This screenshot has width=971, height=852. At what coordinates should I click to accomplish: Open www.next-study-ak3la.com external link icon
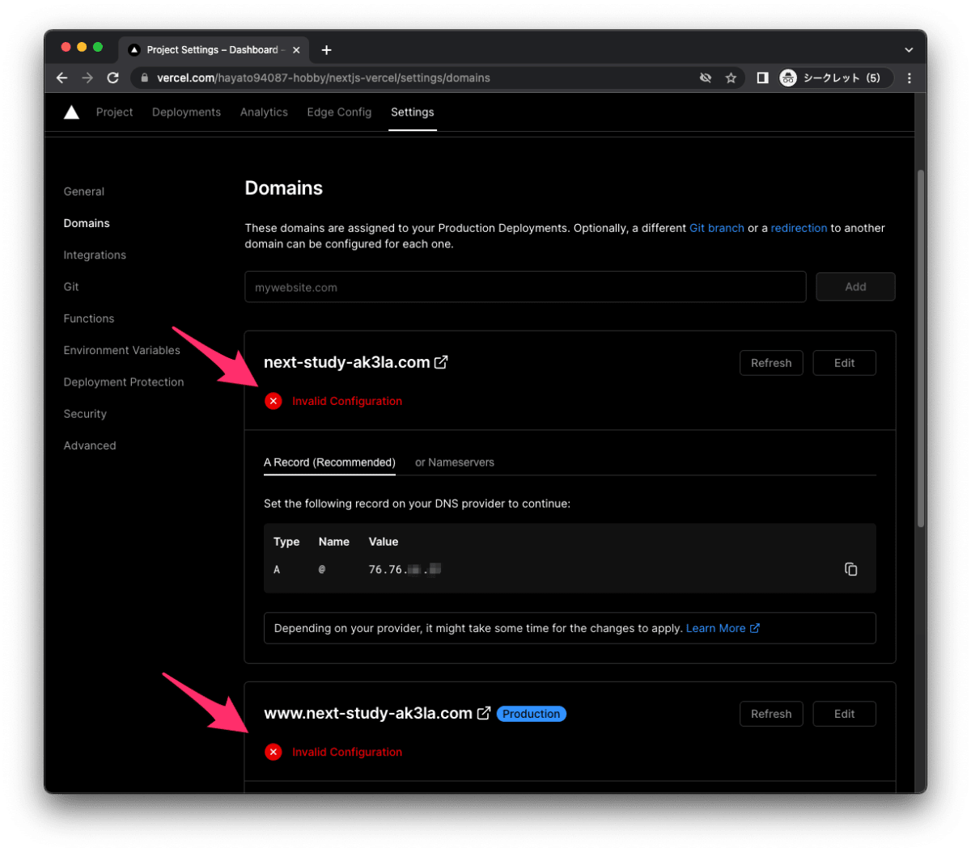click(x=483, y=713)
